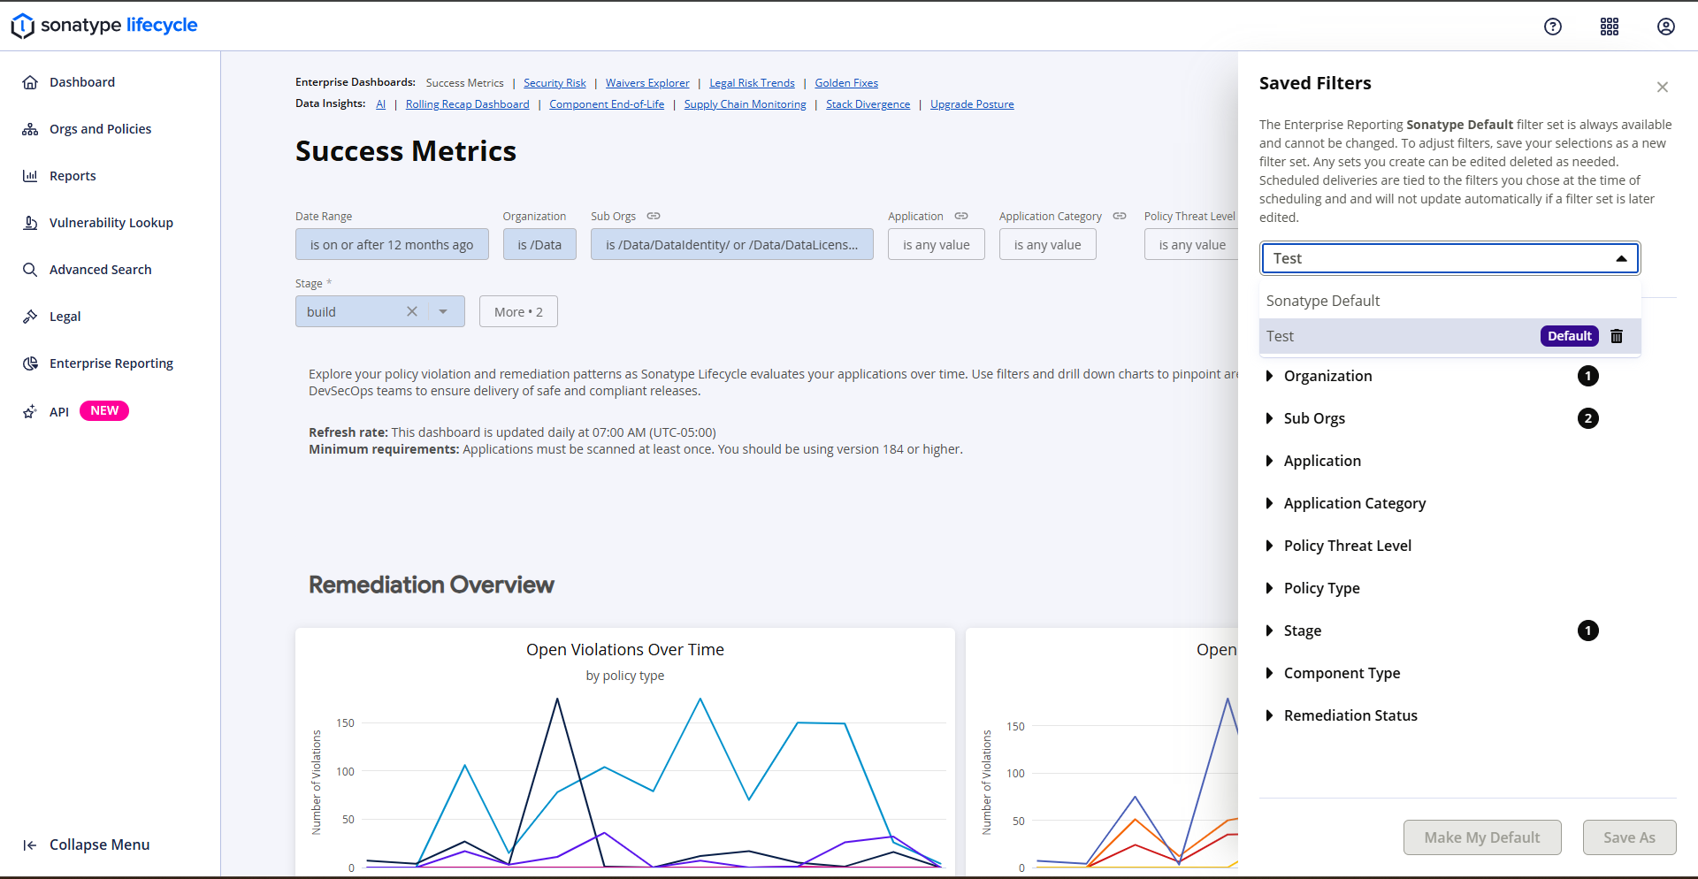Click Success Metrics in Enterprise Dashboards row

[465, 83]
